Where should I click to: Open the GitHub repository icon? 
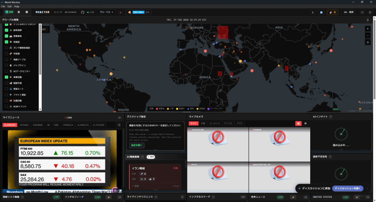coord(83,12)
